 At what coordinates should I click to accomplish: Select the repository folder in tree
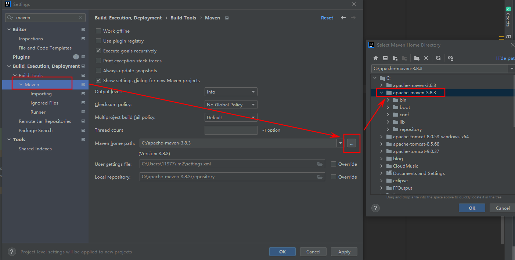pyautogui.click(x=411, y=129)
